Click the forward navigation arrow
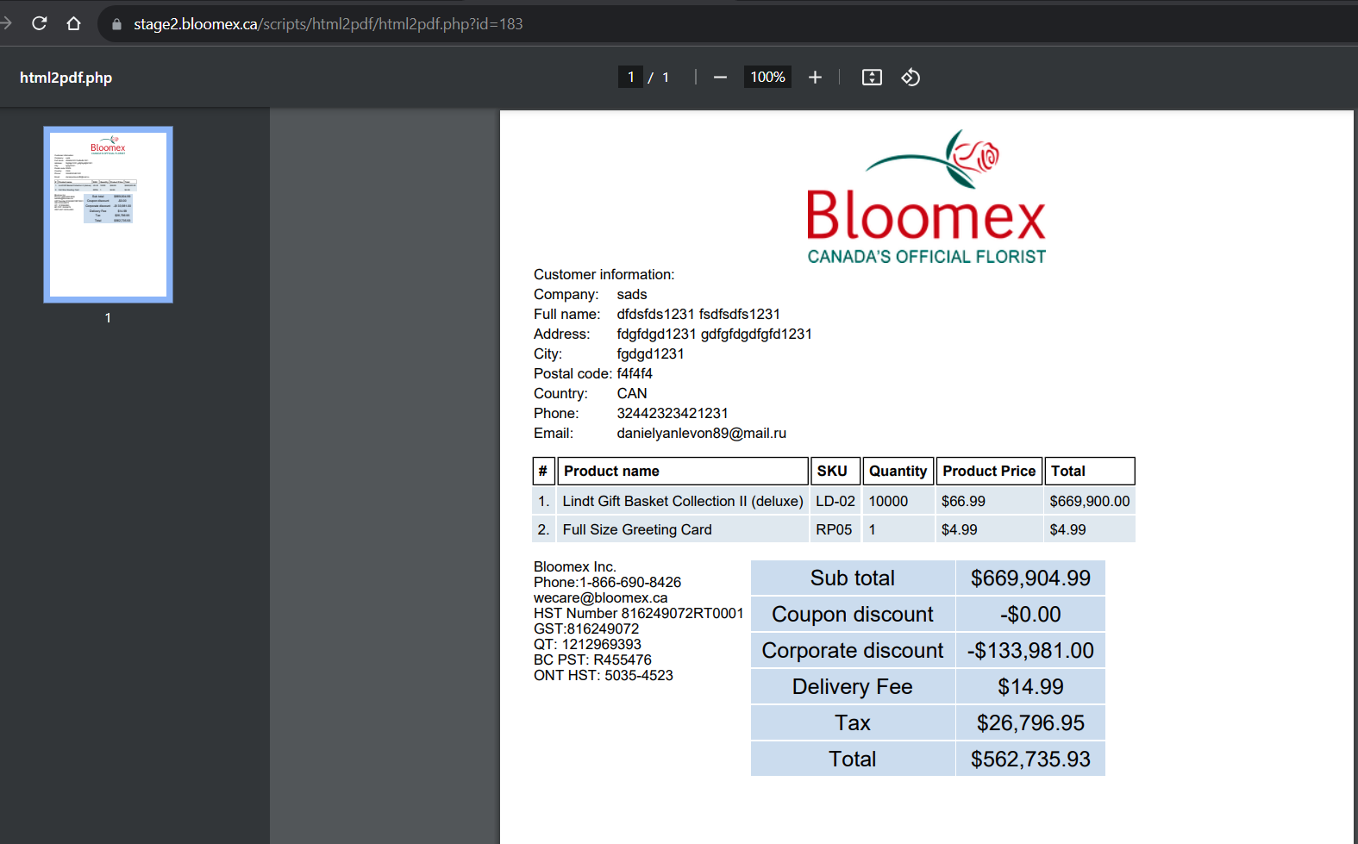Image resolution: width=1358 pixels, height=844 pixels. tap(6, 23)
